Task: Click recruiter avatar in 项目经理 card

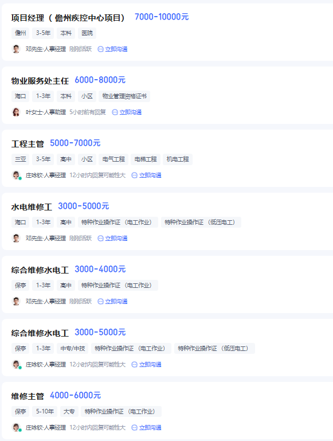Action: click(x=16, y=49)
